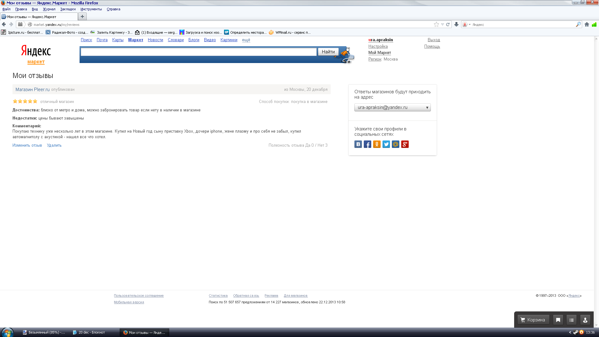Click the Yandex Market search field
Viewport: 599px width, 337px height.
tap(198, 52)
